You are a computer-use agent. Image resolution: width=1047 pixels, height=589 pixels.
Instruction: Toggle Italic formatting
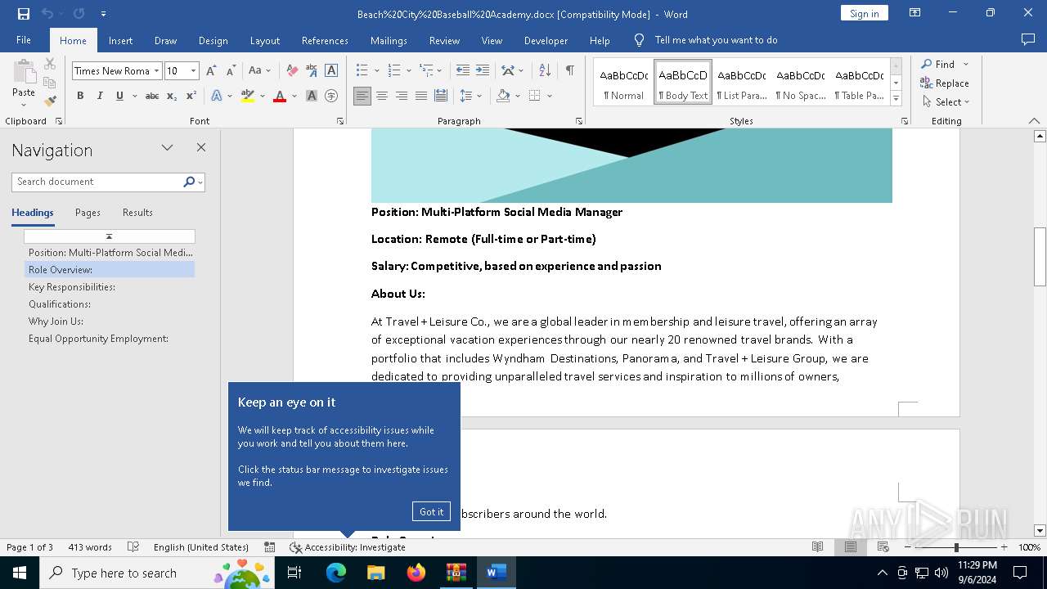(100, 96)
